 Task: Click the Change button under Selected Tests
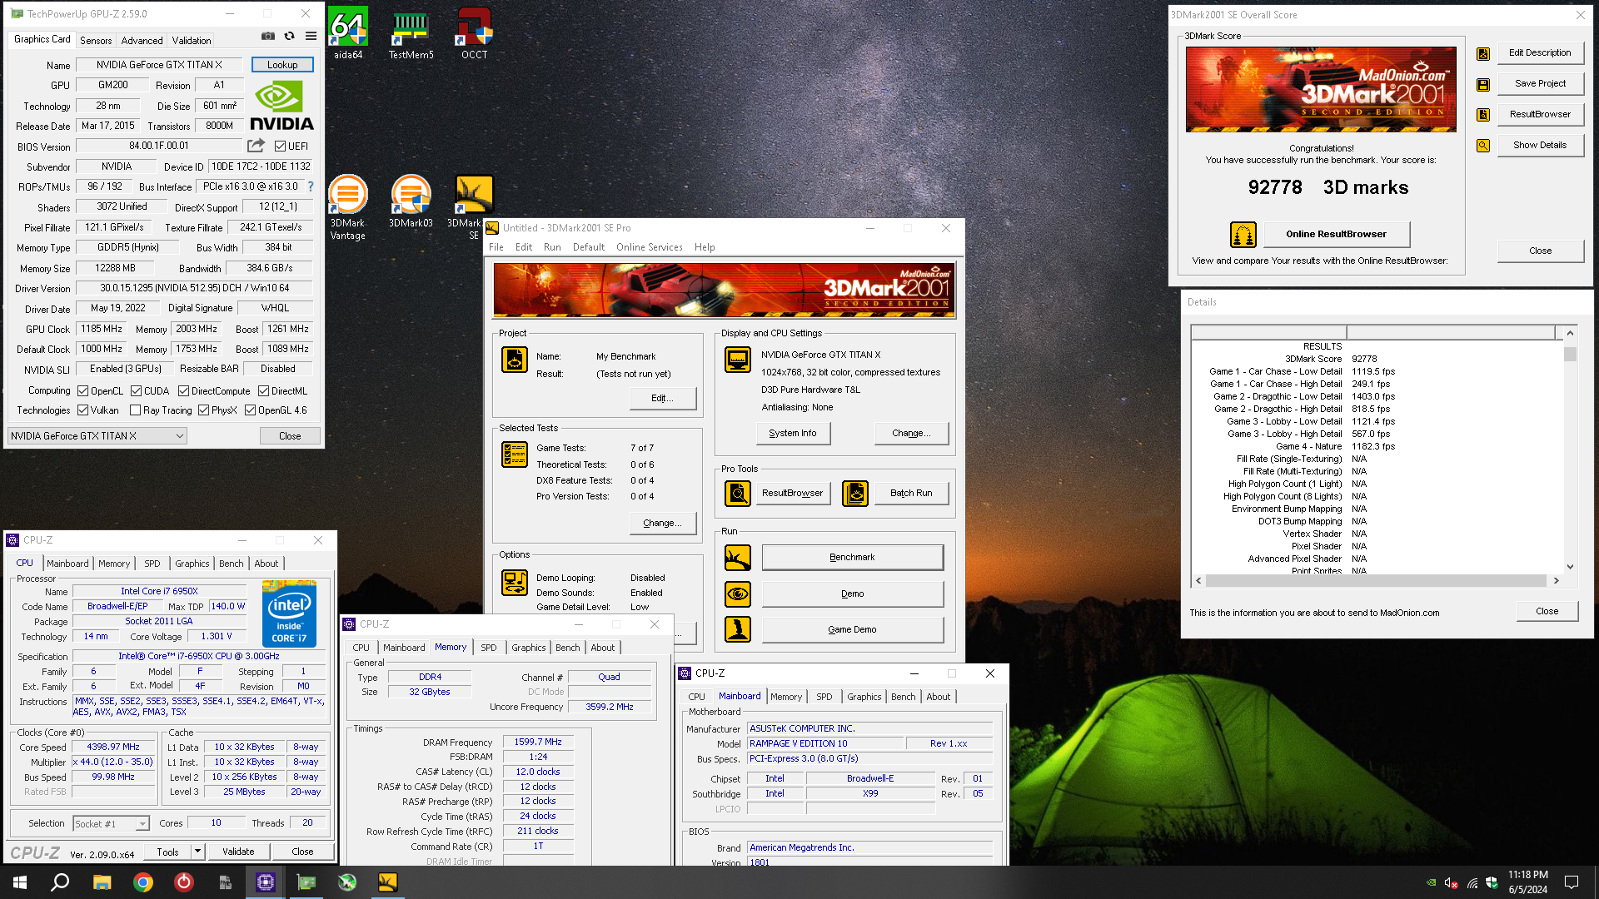click(663, 524)
